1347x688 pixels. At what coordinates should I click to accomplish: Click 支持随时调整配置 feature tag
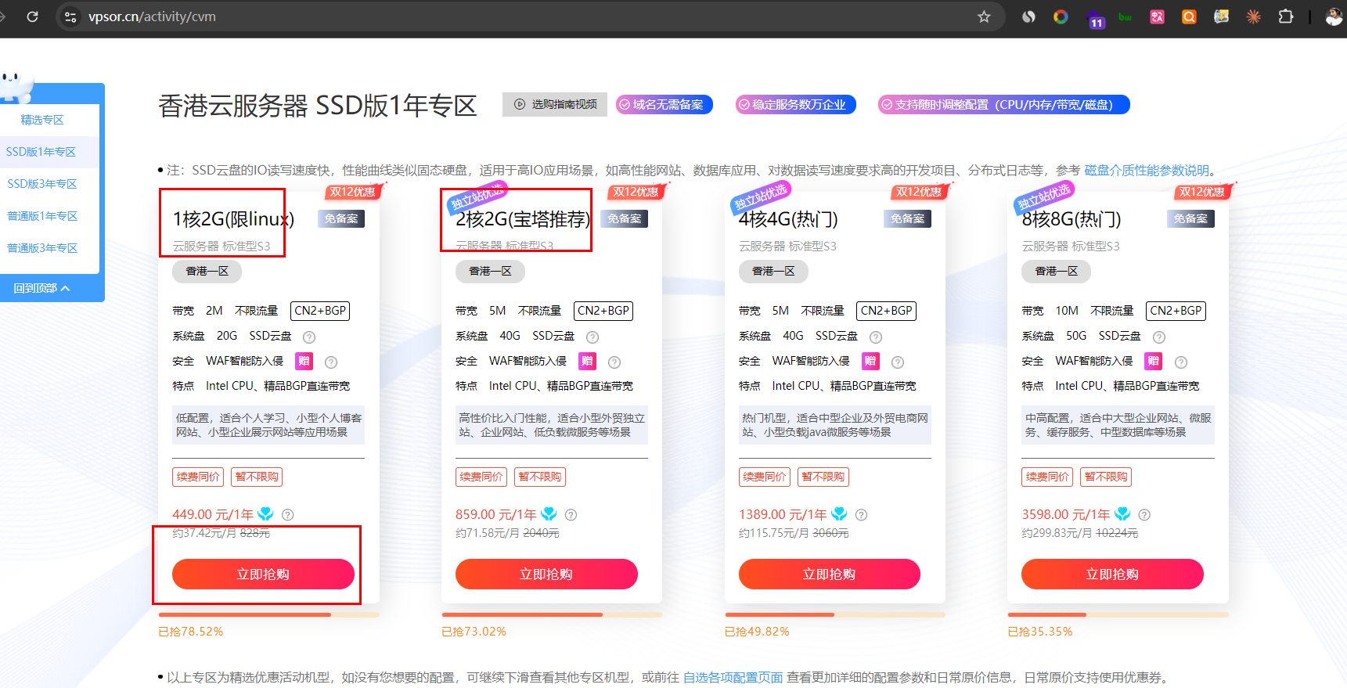click(x=1004, y=104)
